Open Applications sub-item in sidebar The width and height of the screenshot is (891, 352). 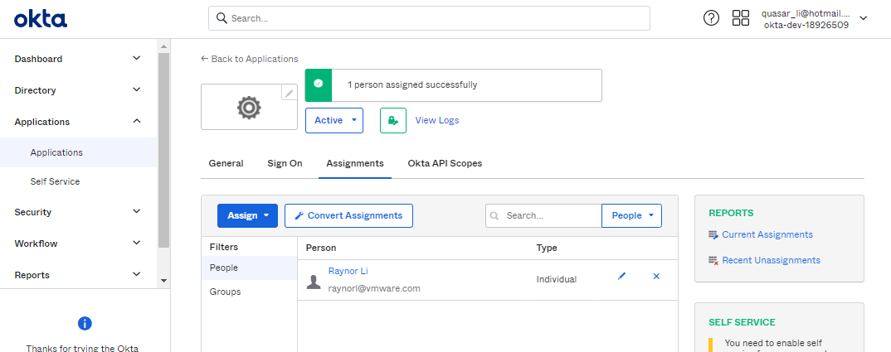pos(79,152)
